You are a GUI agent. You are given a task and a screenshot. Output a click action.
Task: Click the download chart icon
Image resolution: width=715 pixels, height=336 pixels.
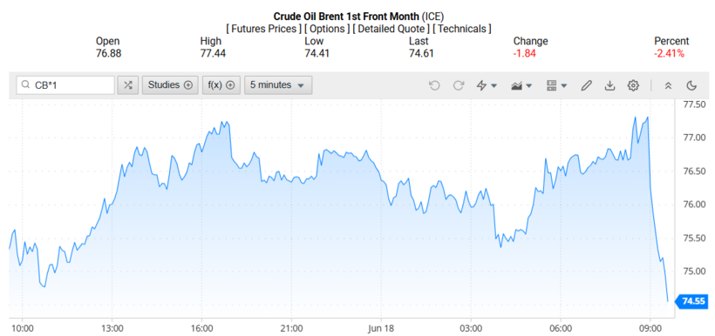pos(609,85)
